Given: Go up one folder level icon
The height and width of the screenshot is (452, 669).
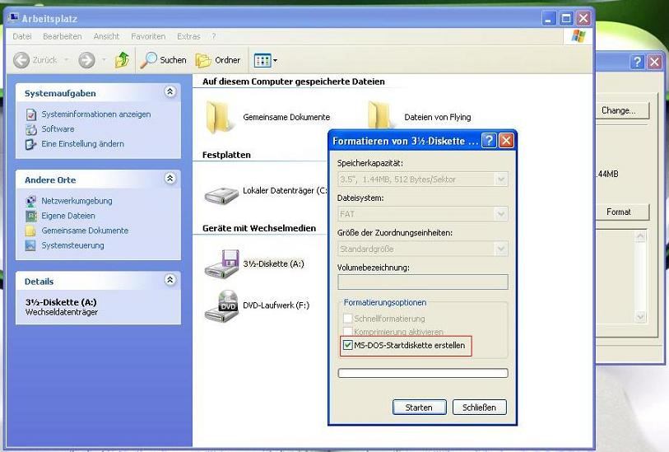Looking at the screenshot, I should pyautogui.click(x=122, y=60).
